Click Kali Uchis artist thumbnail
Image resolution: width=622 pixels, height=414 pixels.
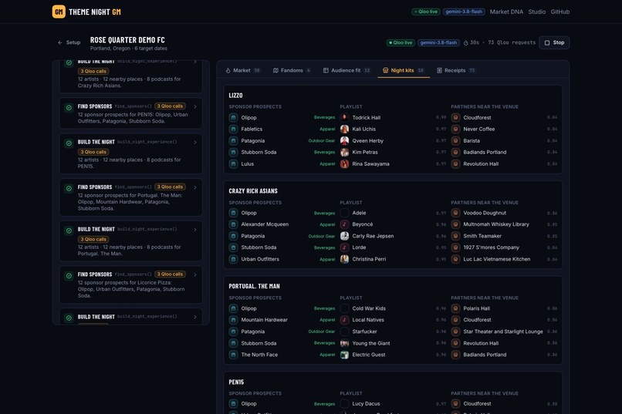[344, 130]
